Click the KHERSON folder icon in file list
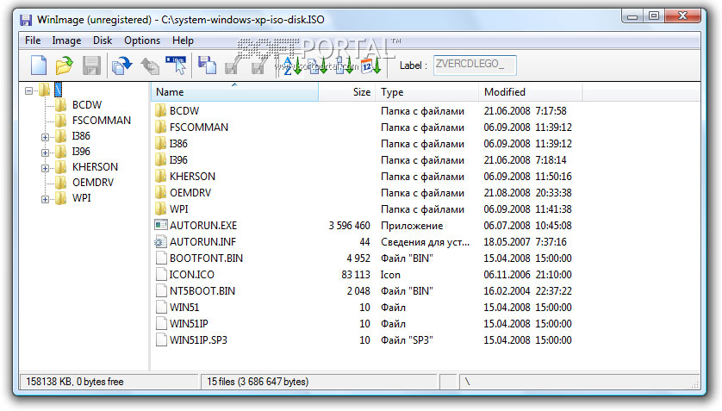This screenshot has width=722, height=411. click(x=161, y=176)
